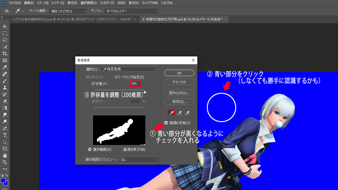Select the Clone Stamp tool
The width and height of the screenshot is (338, 190).
(5, 87)
